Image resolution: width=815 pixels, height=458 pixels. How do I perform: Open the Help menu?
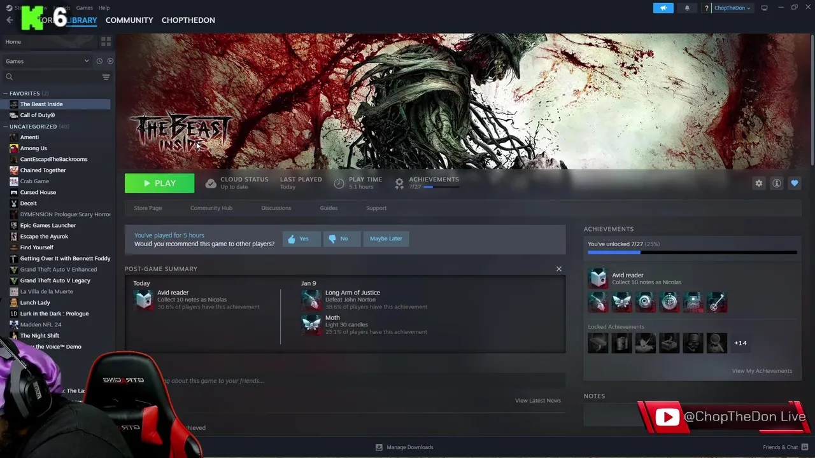click(104, 8)
